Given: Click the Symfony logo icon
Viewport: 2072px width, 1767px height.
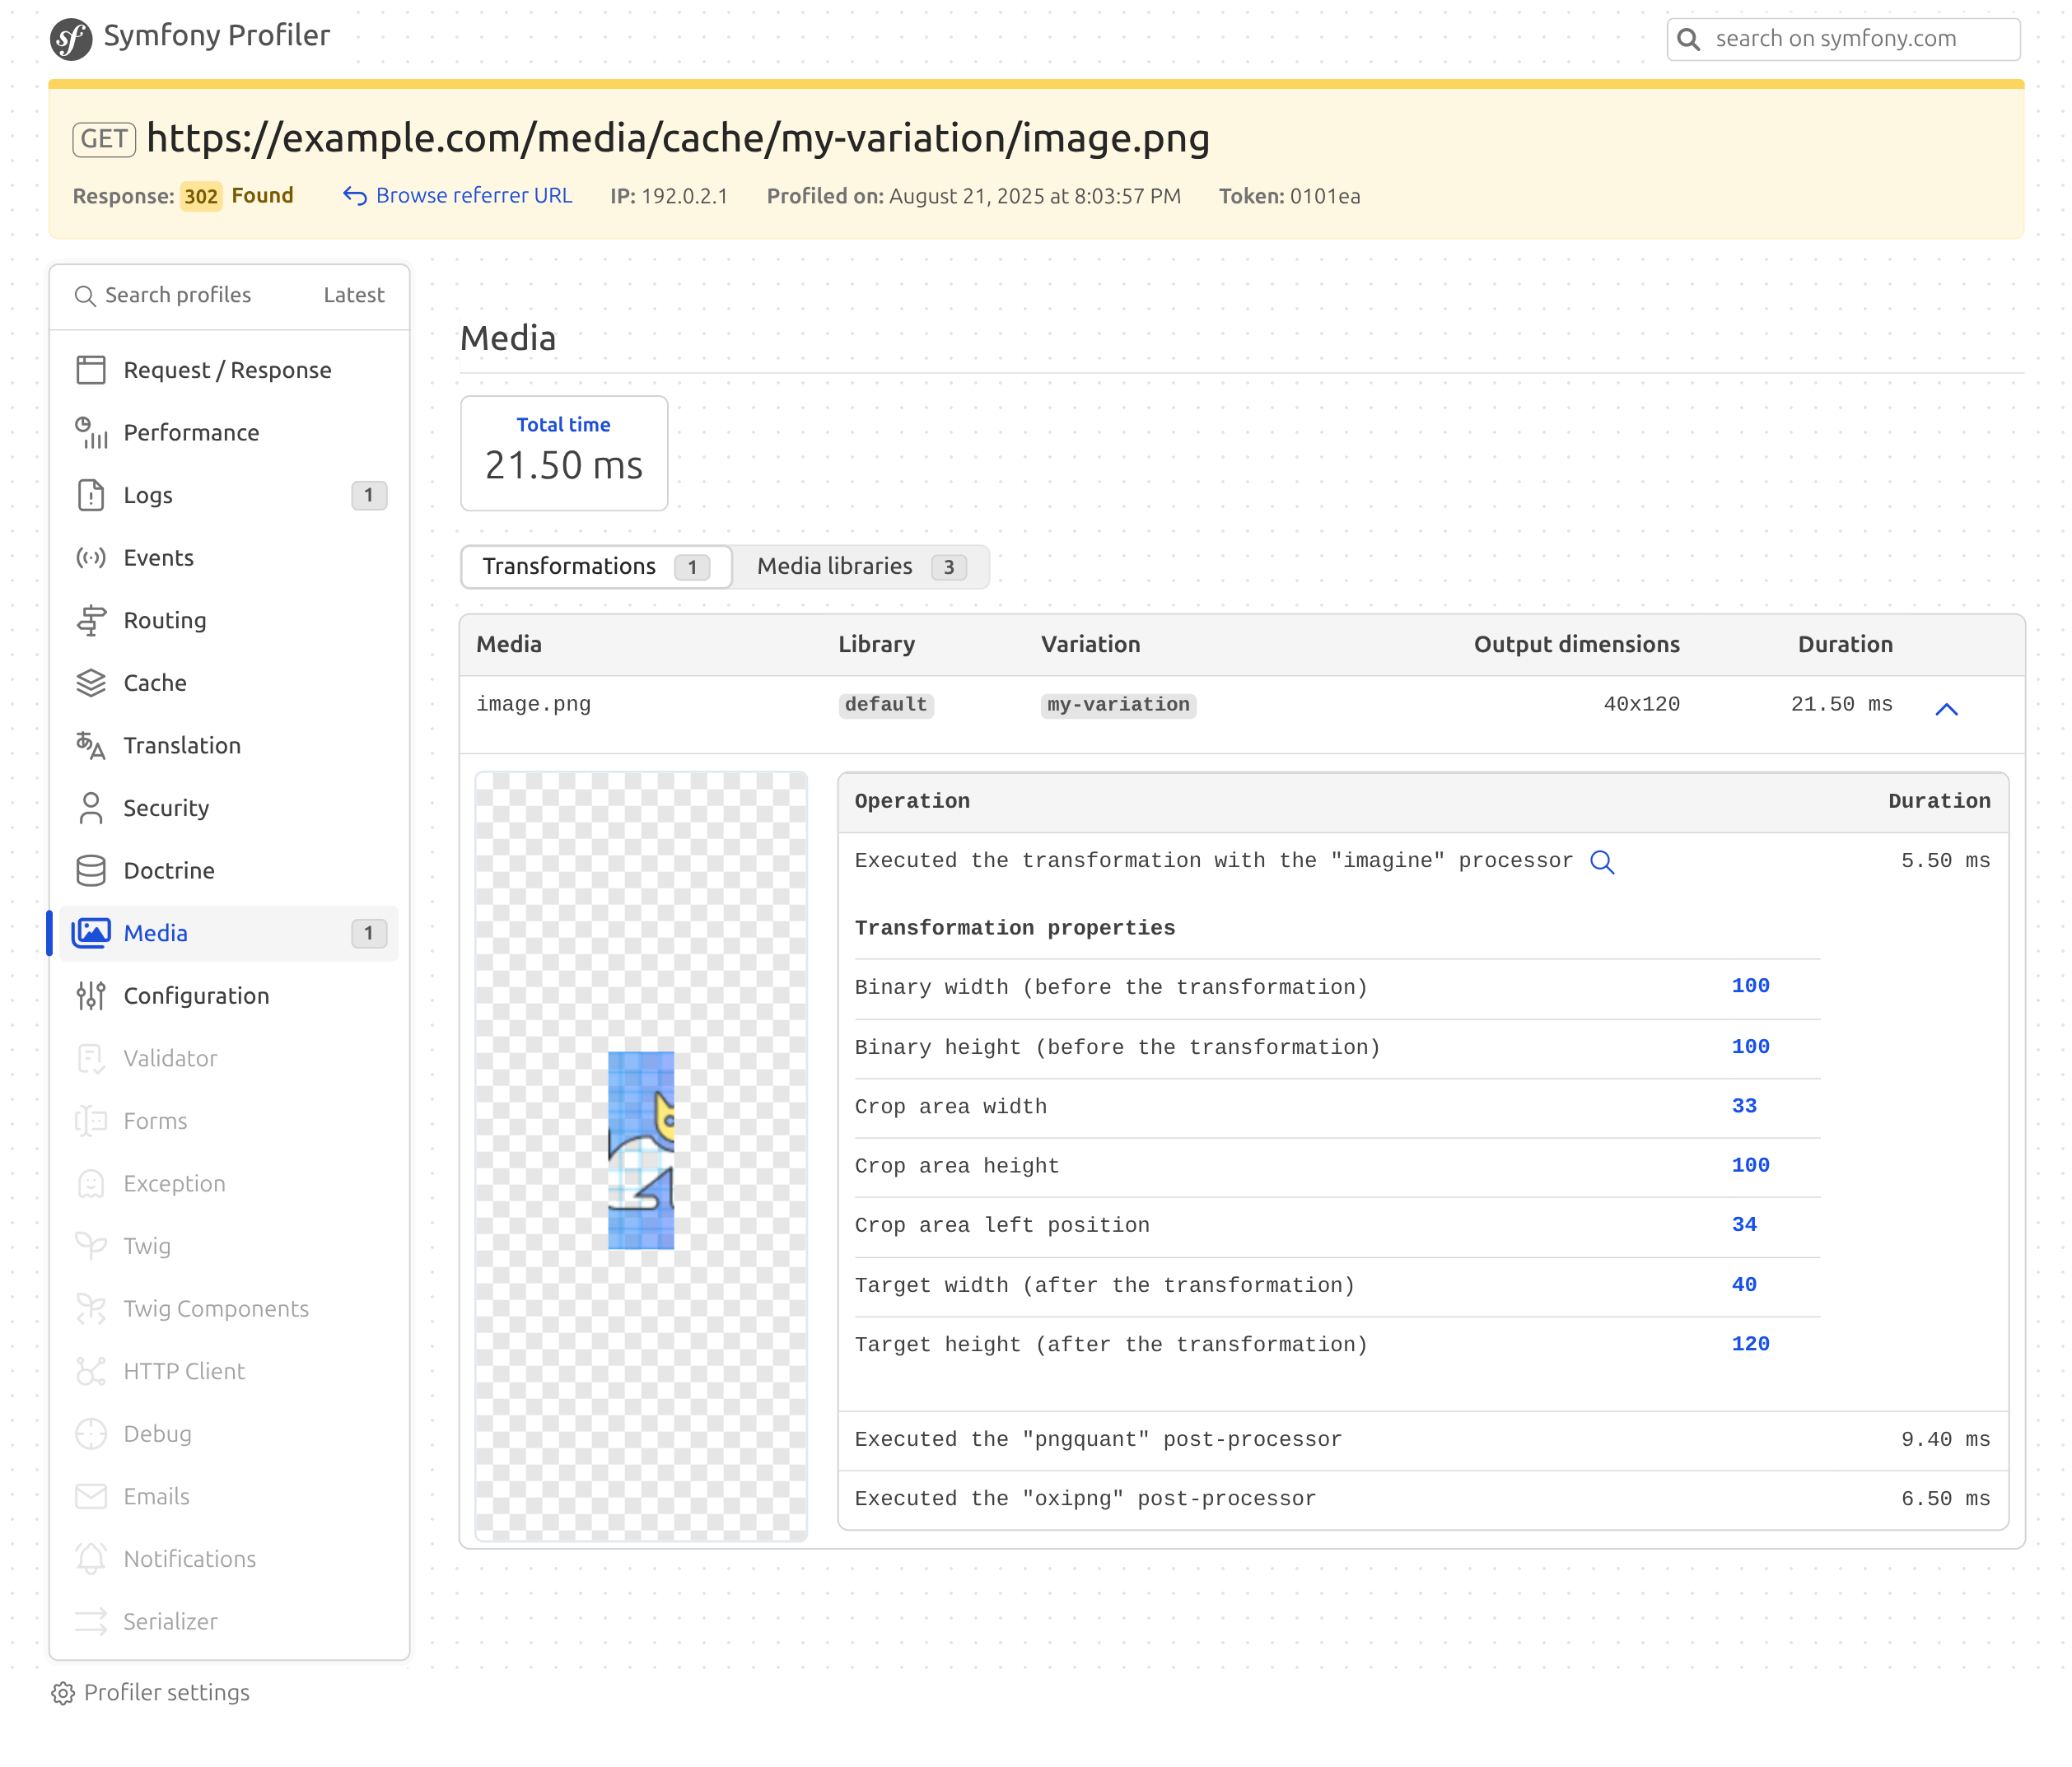Looking at the screenshot, I should tap(71, 39).
